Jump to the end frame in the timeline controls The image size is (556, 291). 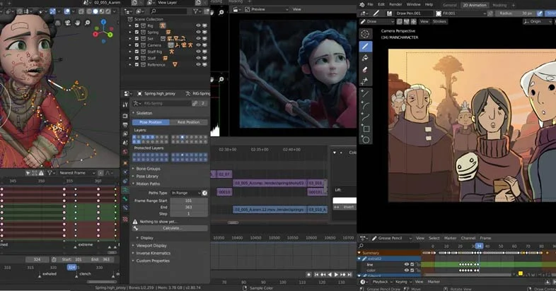tap(349, 274)
